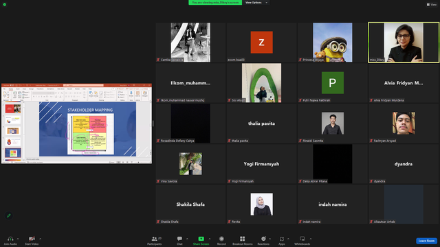Toggle meeting Record button
440x247 pixels.
221,240
